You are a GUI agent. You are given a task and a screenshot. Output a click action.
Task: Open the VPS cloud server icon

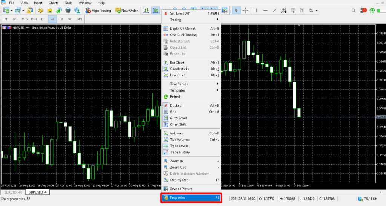point(68,11)
